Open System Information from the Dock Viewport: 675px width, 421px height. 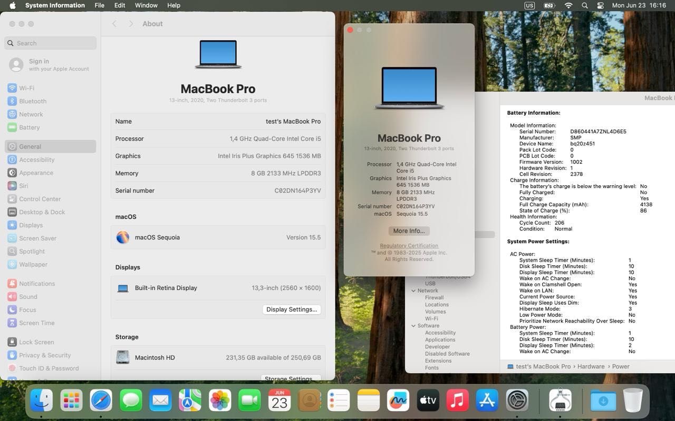coord(560,400)
